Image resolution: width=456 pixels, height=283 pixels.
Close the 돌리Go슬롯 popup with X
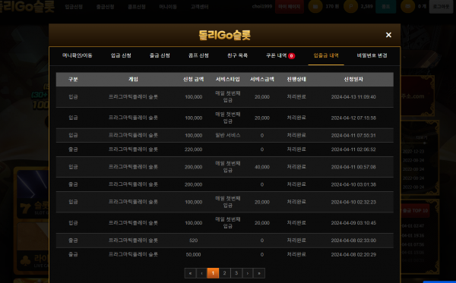coord(388,35)
